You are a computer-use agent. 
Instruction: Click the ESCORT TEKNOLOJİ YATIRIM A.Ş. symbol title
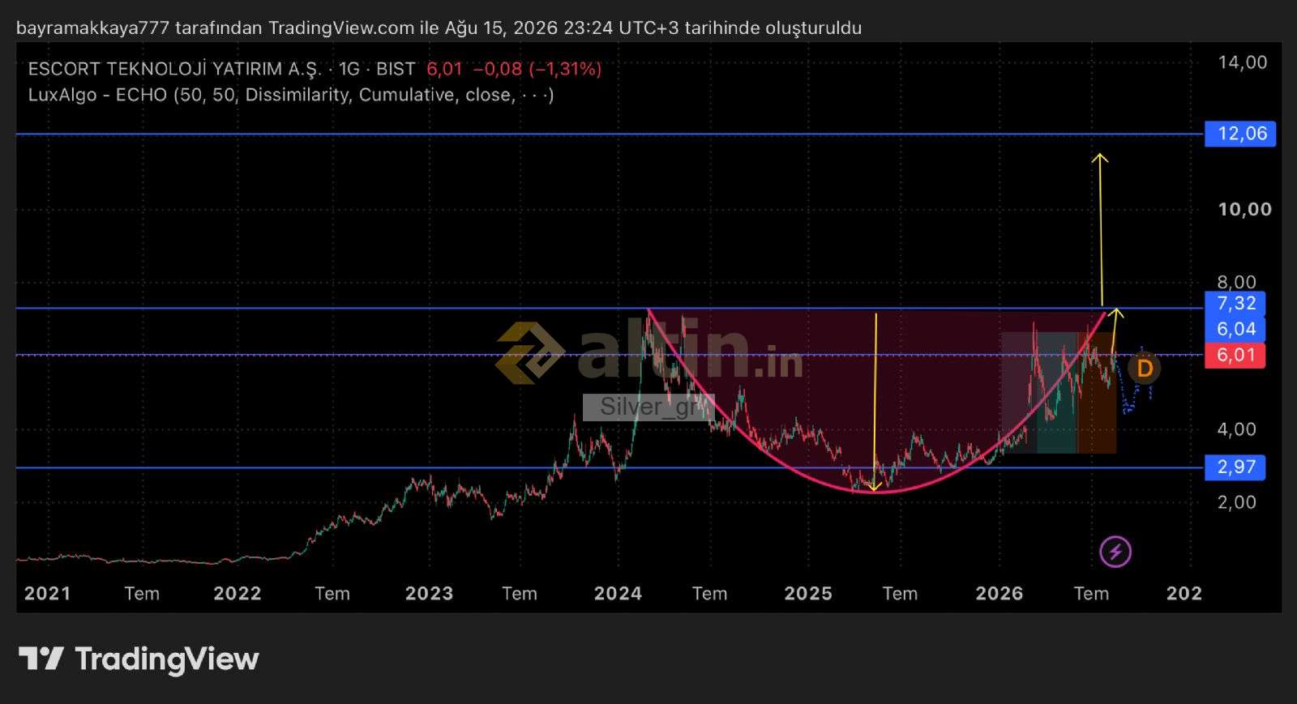pyautogui.click(x=174, y=69)
